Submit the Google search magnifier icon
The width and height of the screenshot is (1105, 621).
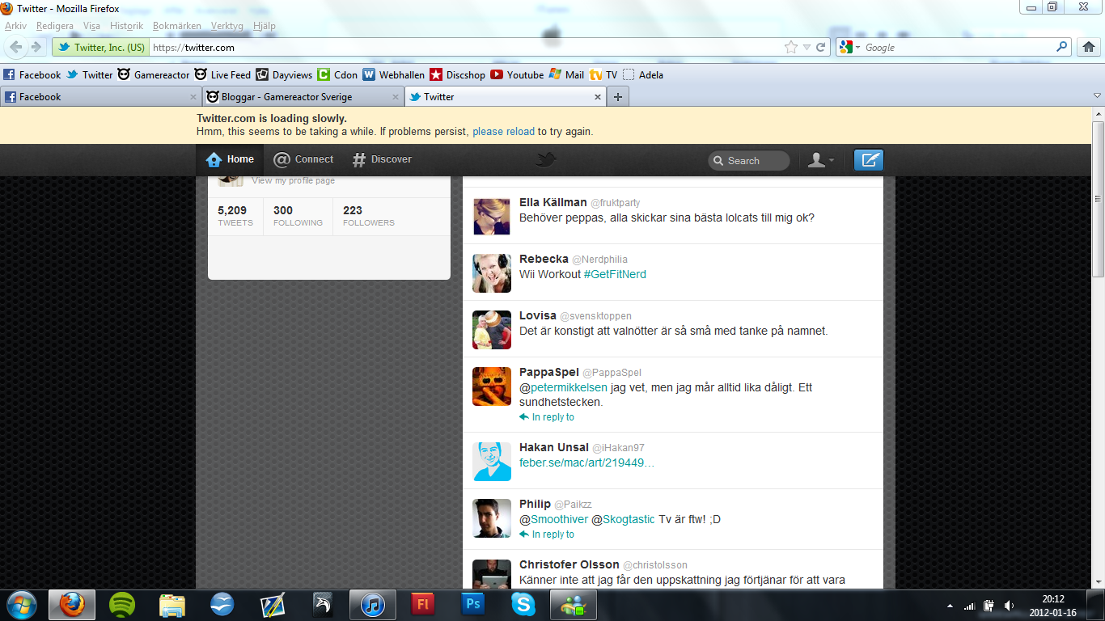pos(1062,47)
